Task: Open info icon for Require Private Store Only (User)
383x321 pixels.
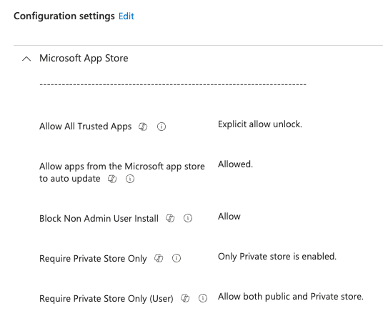Action: pyautogui.click(x=203, y=298)
